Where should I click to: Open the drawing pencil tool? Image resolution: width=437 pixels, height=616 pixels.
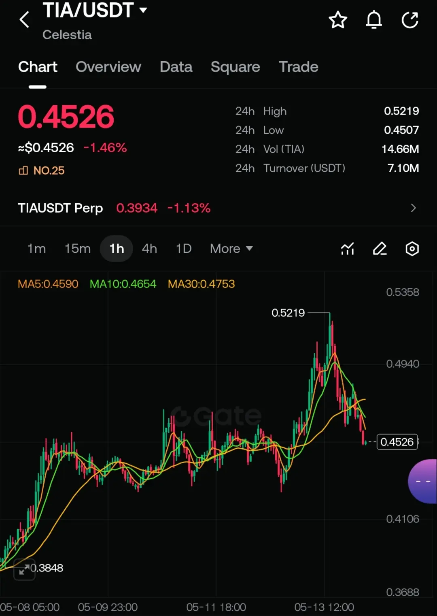[x=380, y=249]
